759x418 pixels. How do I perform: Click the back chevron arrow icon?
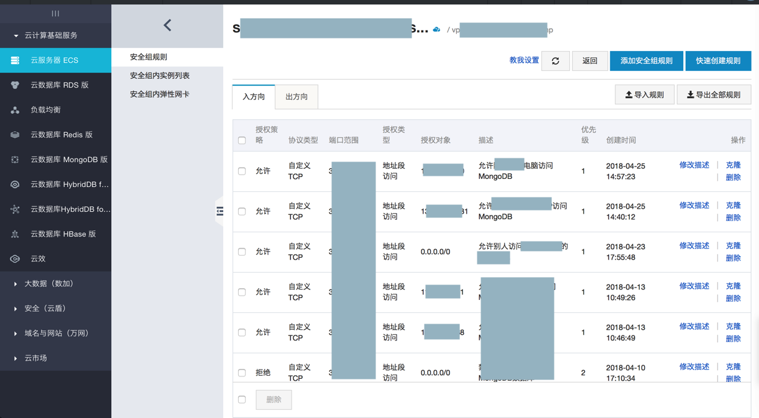coord(167,25)
